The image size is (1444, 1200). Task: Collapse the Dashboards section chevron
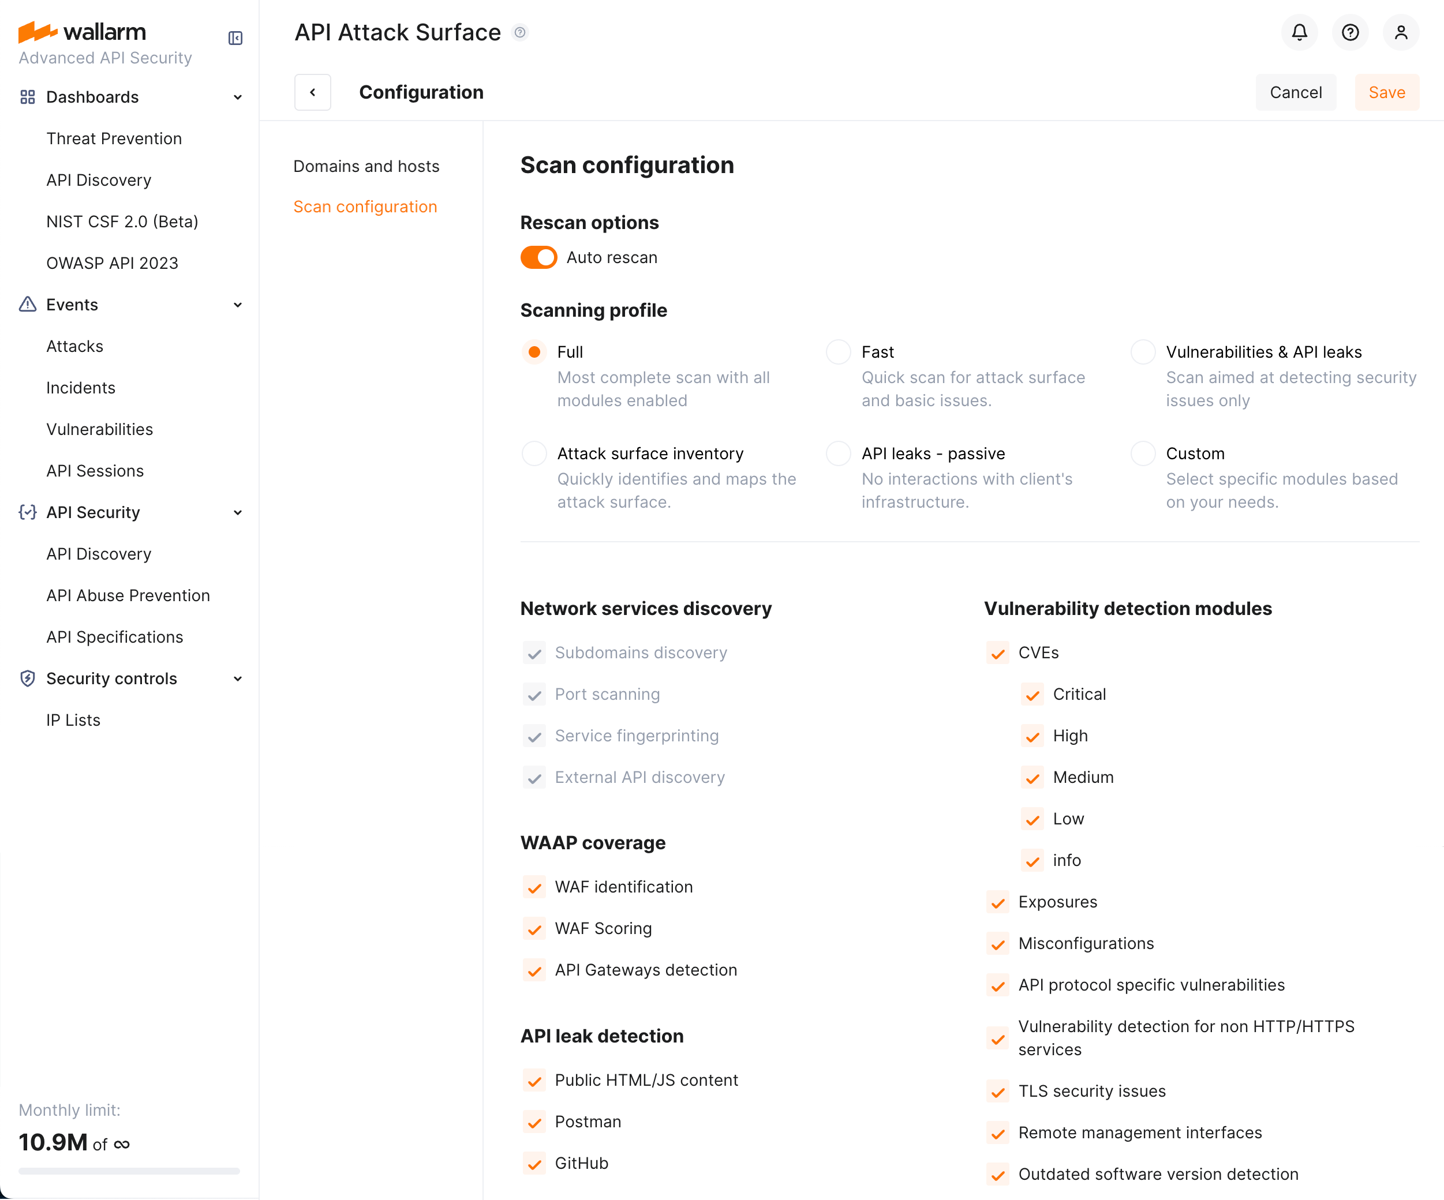pyautogui.click(x=238, y=97)
